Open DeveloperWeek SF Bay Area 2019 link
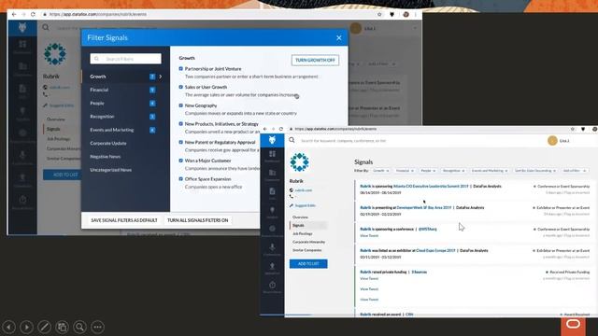Viewport: 598px width, 336px height. (x=423, y=207)
